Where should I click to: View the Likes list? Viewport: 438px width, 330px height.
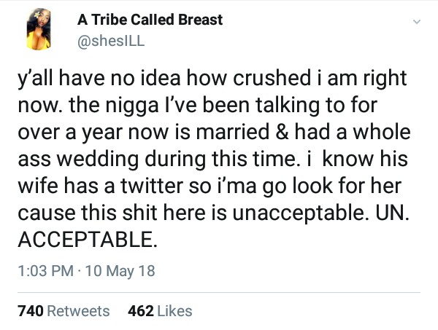tap(174, 311)
